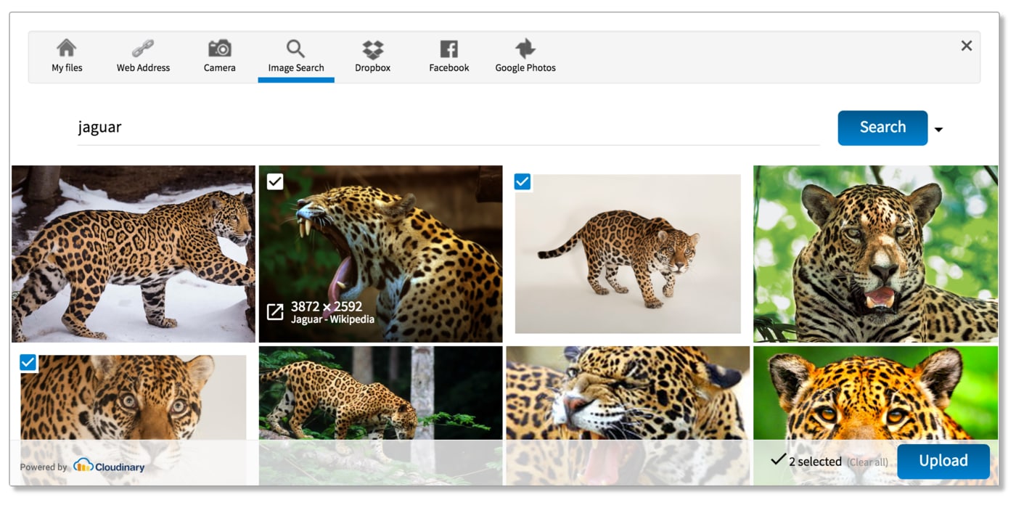Close the upload widget with the X
Image resolution: width=1016 pixels, height=508 pixels.
click(x=966, y=46)
